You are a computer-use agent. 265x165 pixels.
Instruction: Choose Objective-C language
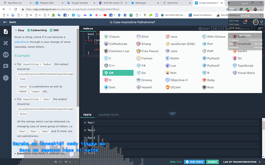177,80
